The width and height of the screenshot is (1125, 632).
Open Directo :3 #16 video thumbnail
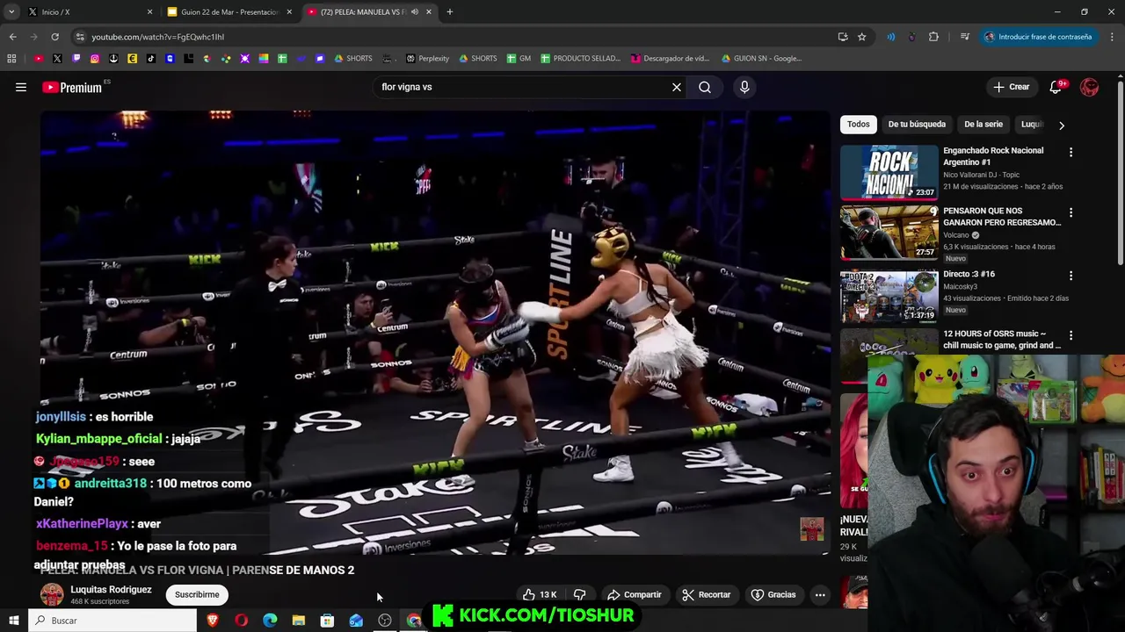(889, 296)
